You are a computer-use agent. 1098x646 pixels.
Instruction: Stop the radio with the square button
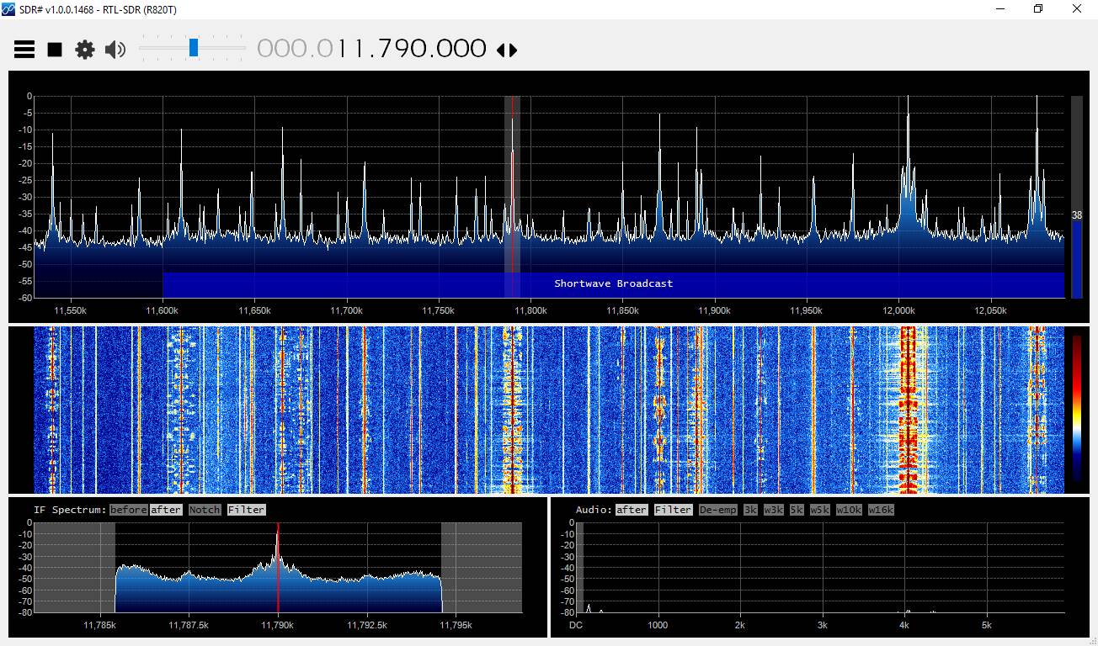pyautogui.click(x=55, y=50)
